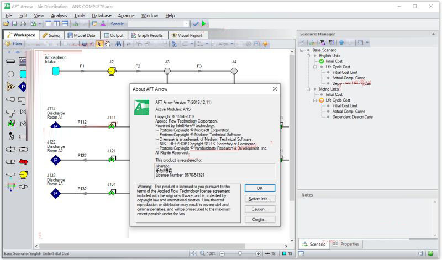Click the zoom in plus button

(x=258, y=254)
